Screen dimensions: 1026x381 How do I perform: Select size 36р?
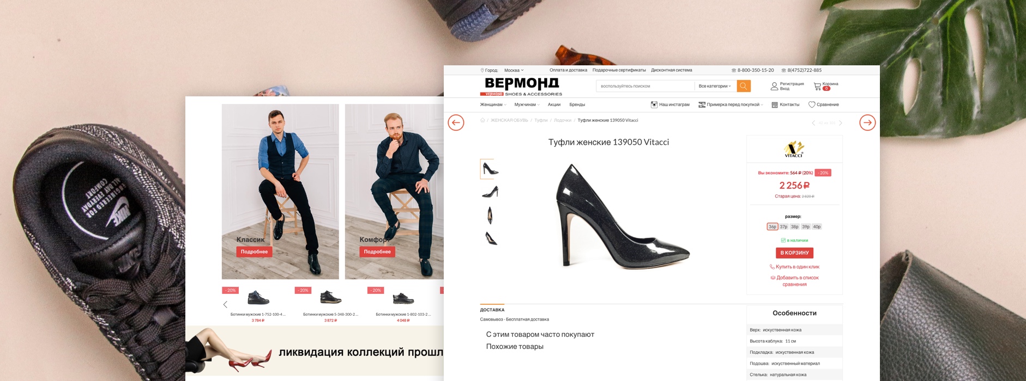tap(772, 226)
